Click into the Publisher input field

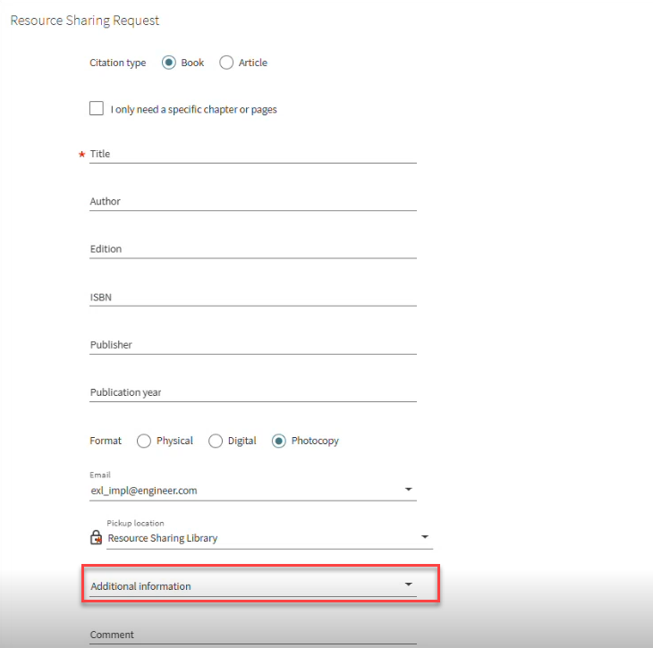(253, 345)
